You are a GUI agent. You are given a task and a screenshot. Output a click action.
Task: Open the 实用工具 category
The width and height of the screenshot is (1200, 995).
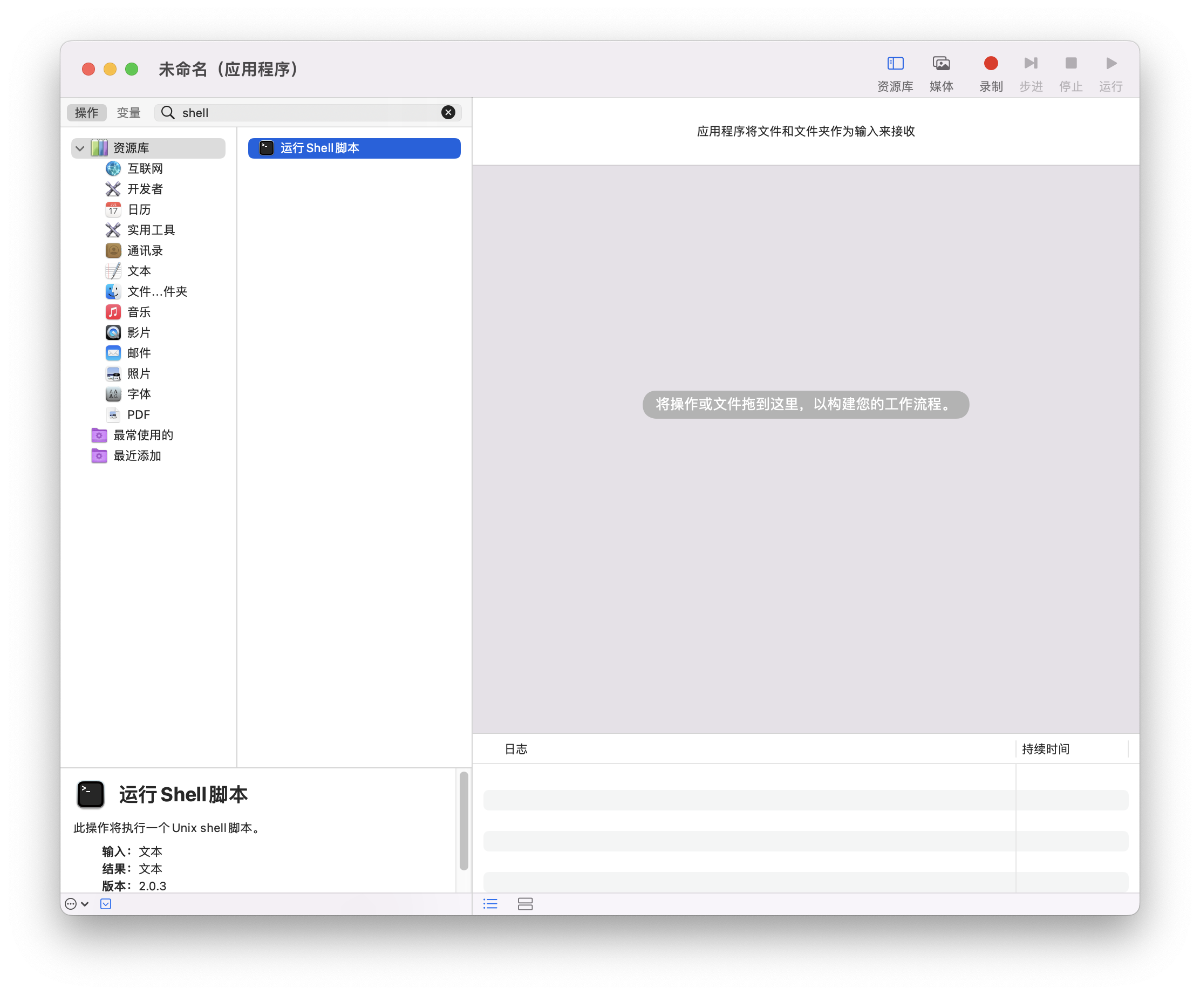[151, 230]
